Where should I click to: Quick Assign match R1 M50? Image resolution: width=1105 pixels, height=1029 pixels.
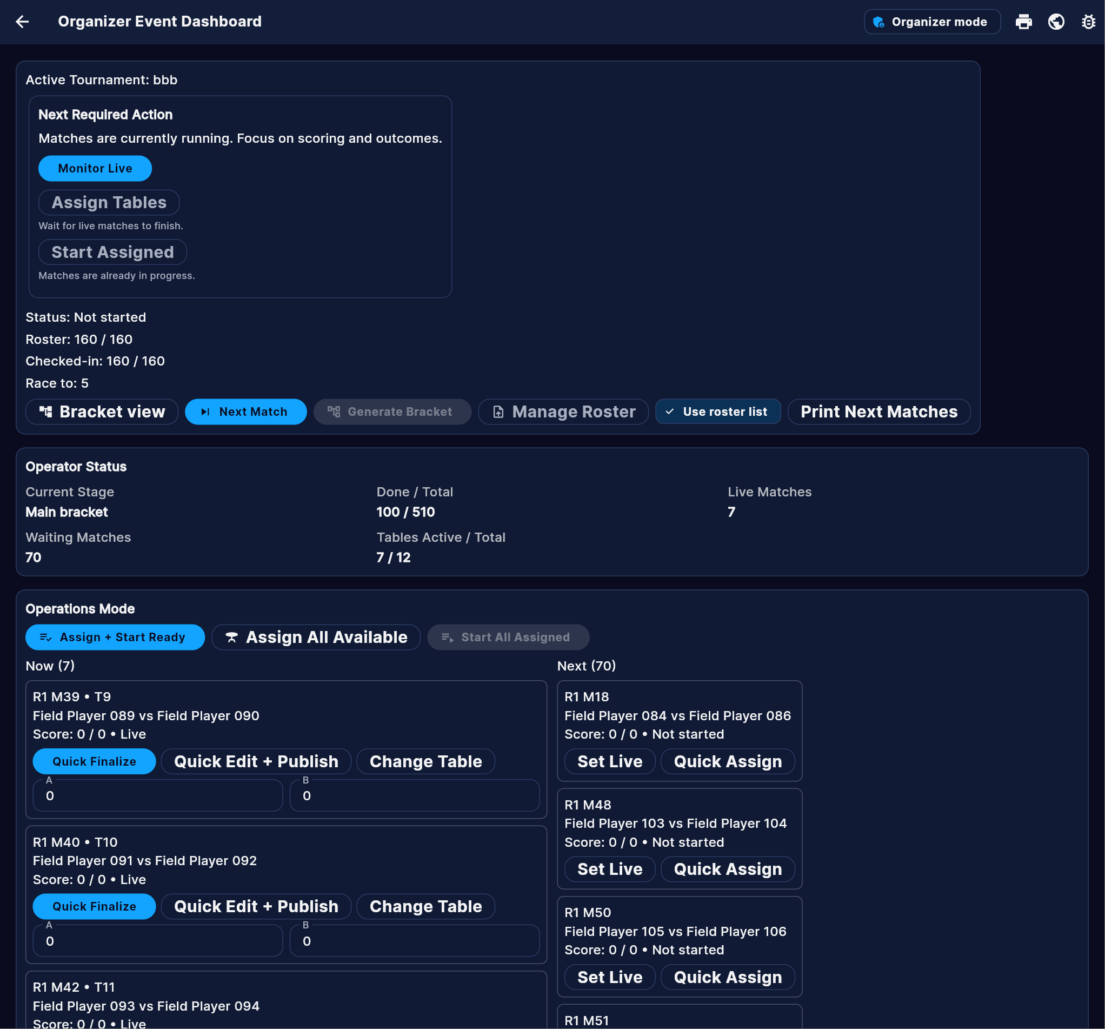[727, 977]
